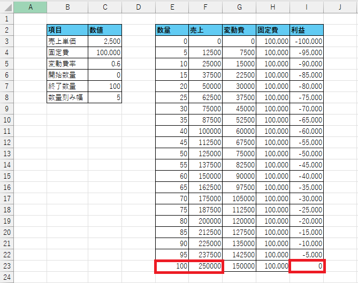
Task: Click the 数値 header cell
Action: 105,30
